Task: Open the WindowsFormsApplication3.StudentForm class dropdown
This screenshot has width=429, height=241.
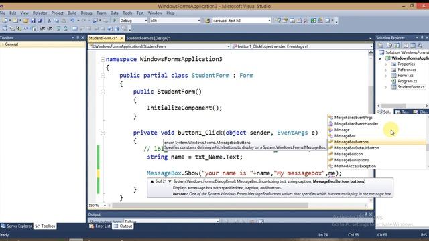Action: pos(228,46)
